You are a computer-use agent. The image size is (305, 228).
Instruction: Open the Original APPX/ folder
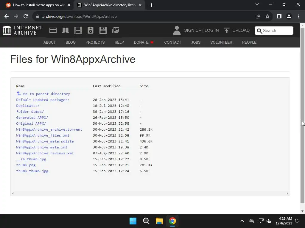pos(31,123)
